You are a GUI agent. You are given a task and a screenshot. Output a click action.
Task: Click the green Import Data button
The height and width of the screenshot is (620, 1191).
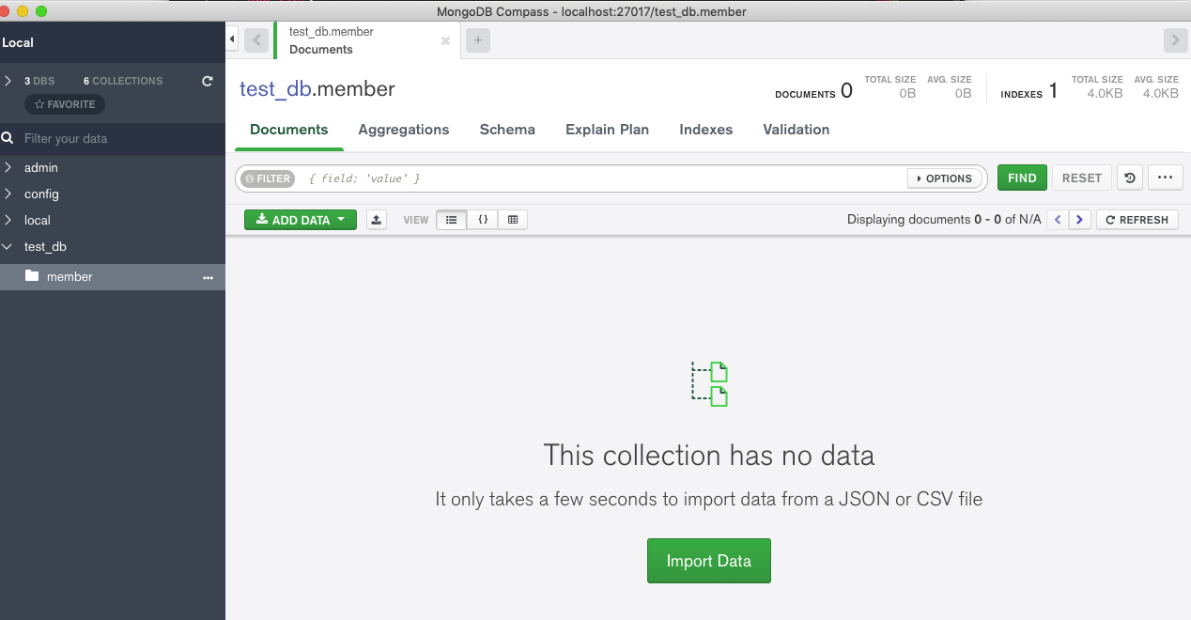tap(709, 561)
